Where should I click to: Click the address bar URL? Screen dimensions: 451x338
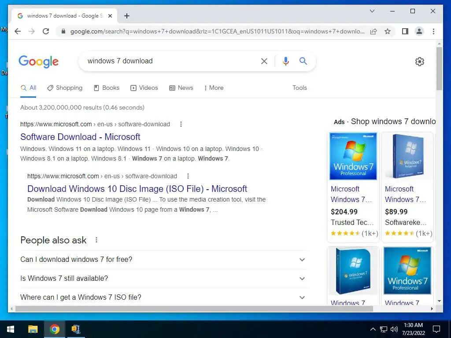(x=218, y=31)
